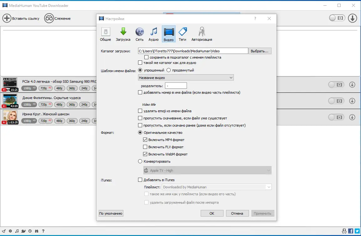Select 240p quality for Дикие Филиппины video

click(85, 104)
